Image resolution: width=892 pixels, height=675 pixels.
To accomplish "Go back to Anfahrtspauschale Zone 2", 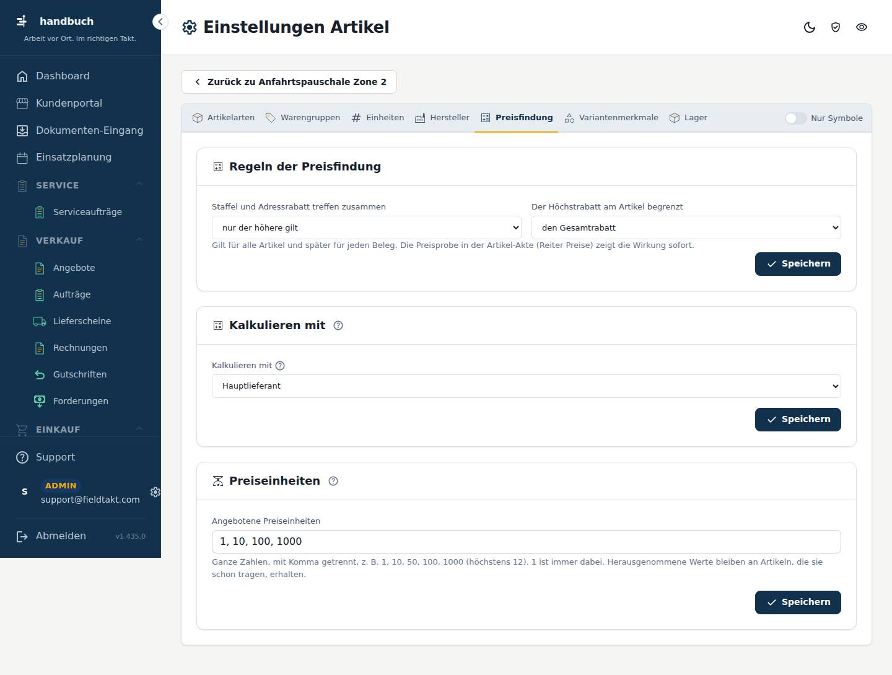I will 289,82.
